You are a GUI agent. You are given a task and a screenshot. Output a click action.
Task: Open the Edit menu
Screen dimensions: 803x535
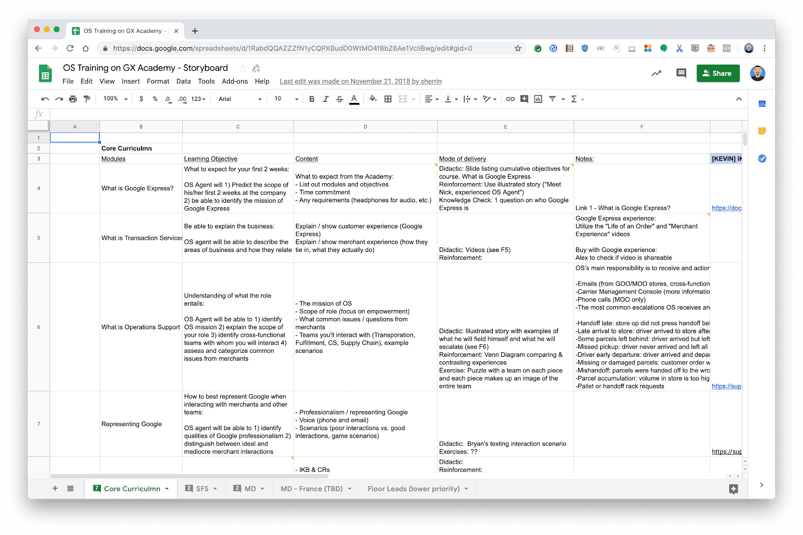87,81
